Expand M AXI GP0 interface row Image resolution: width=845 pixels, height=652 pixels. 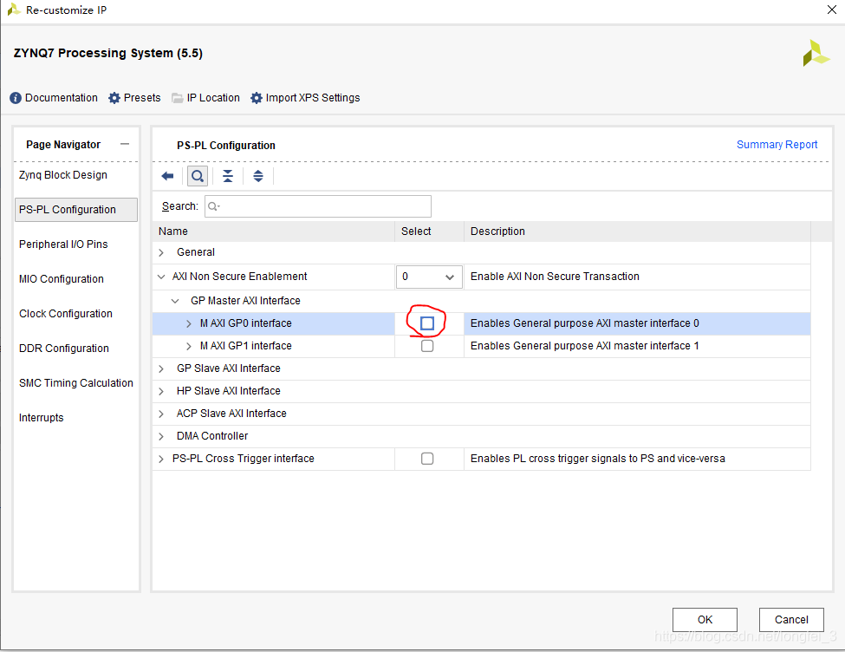pos(189,323)
